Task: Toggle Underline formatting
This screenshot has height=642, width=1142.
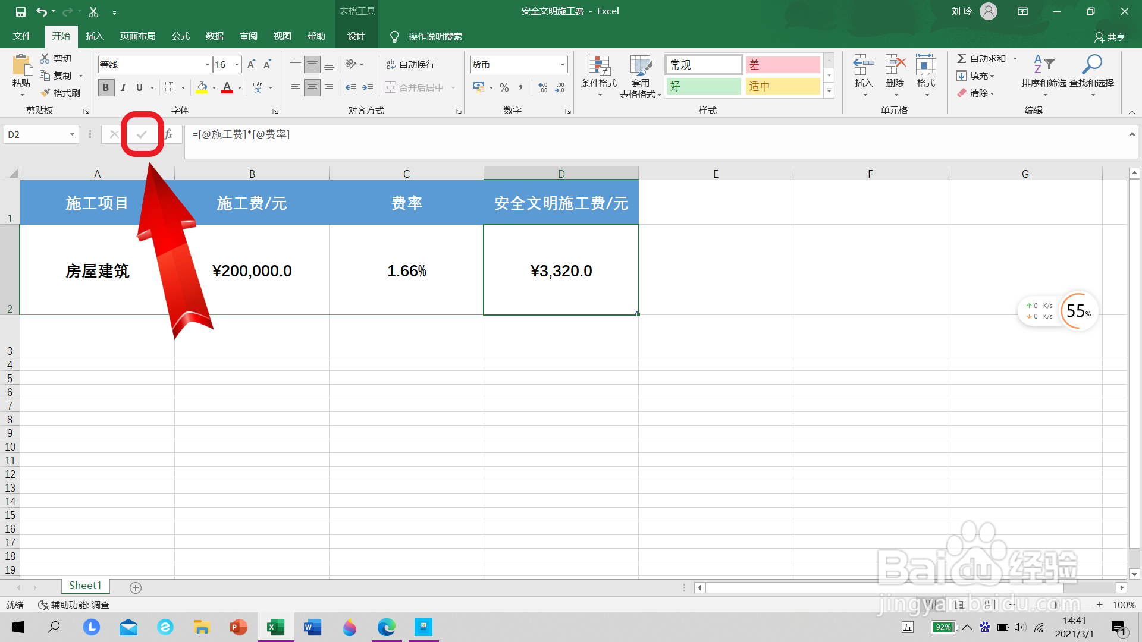Action: (139, 87)
